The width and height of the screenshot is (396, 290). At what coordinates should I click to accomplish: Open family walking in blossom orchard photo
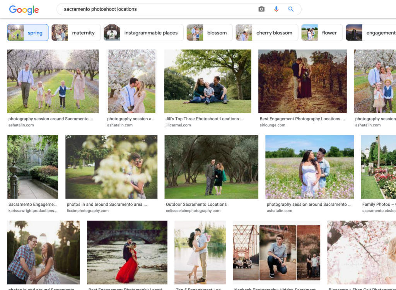tap(53, 81)
